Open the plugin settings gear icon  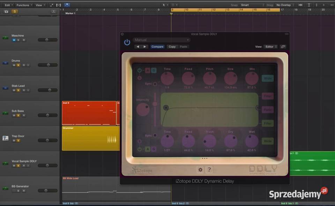tap(200, 169)
